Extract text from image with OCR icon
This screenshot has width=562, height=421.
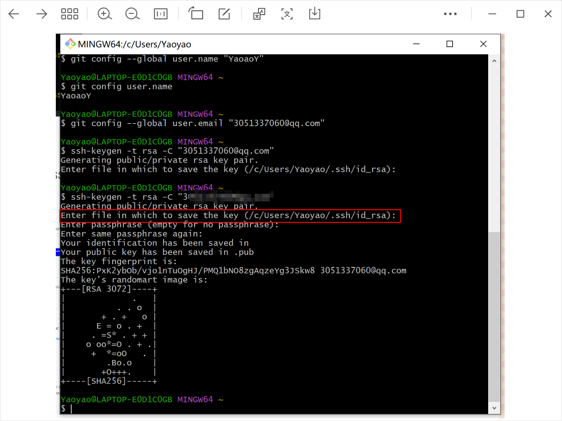tap(287, 14)
